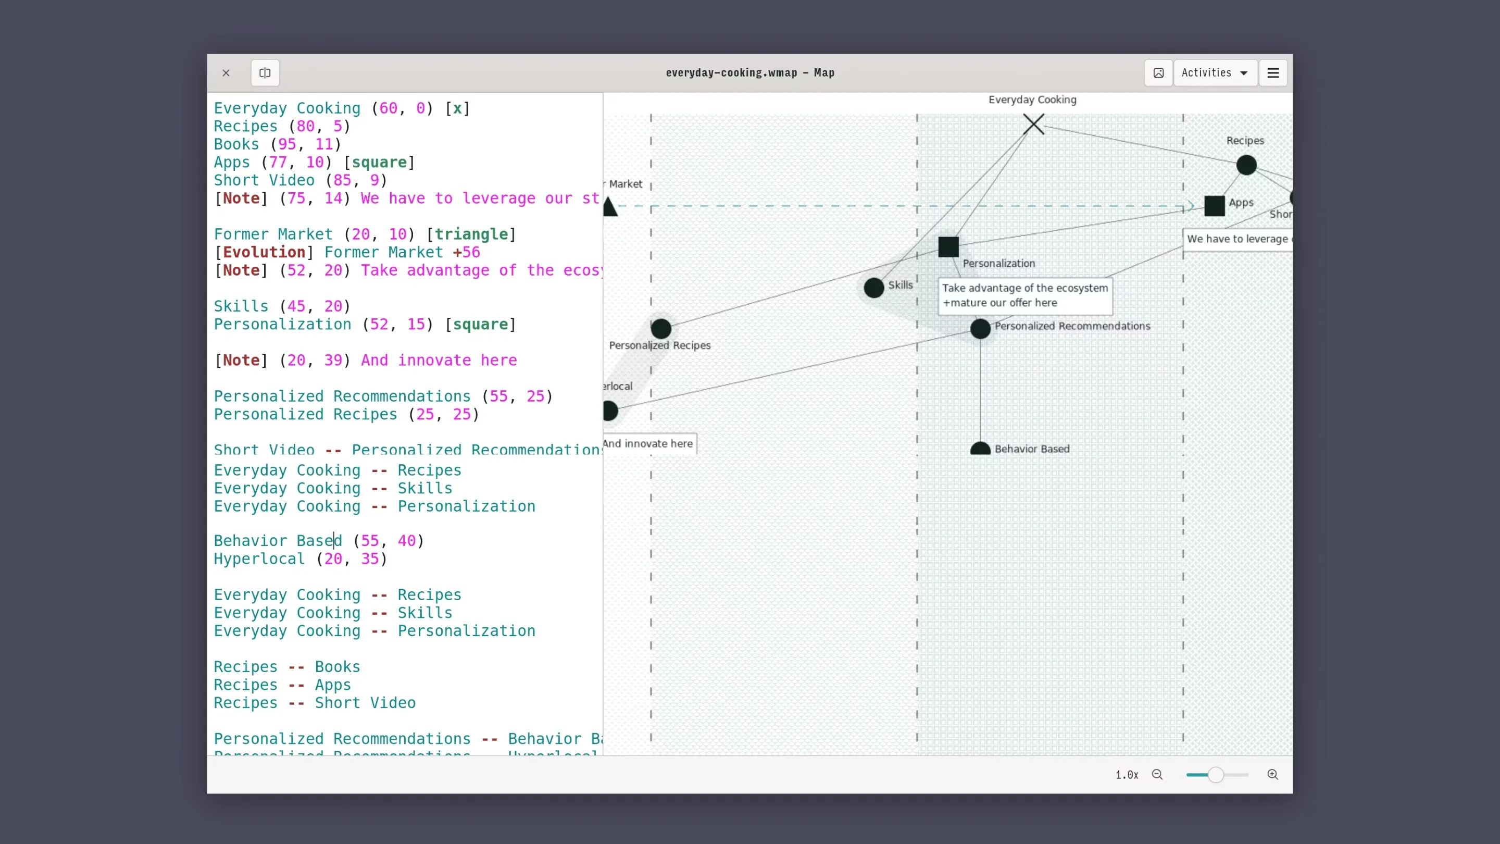Viewport: 1500px width, 844px height.
Task: Click the zoom in magnifier icon
Action: [x=1272, y=774]
